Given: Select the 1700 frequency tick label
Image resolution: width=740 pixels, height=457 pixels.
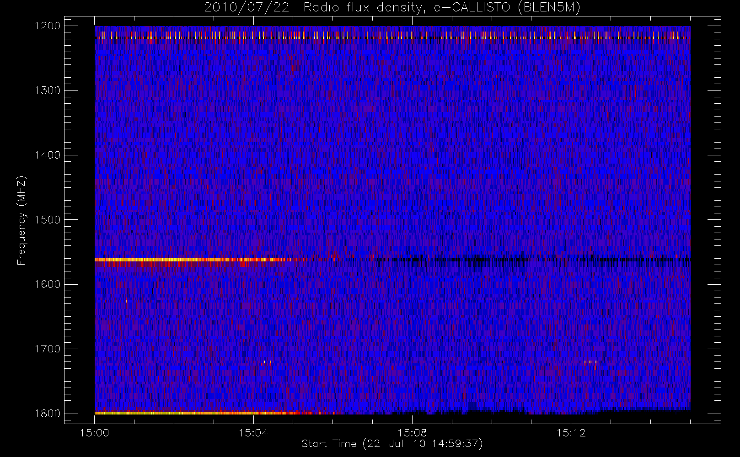Looking at the screenshot, I should [48, 349].
